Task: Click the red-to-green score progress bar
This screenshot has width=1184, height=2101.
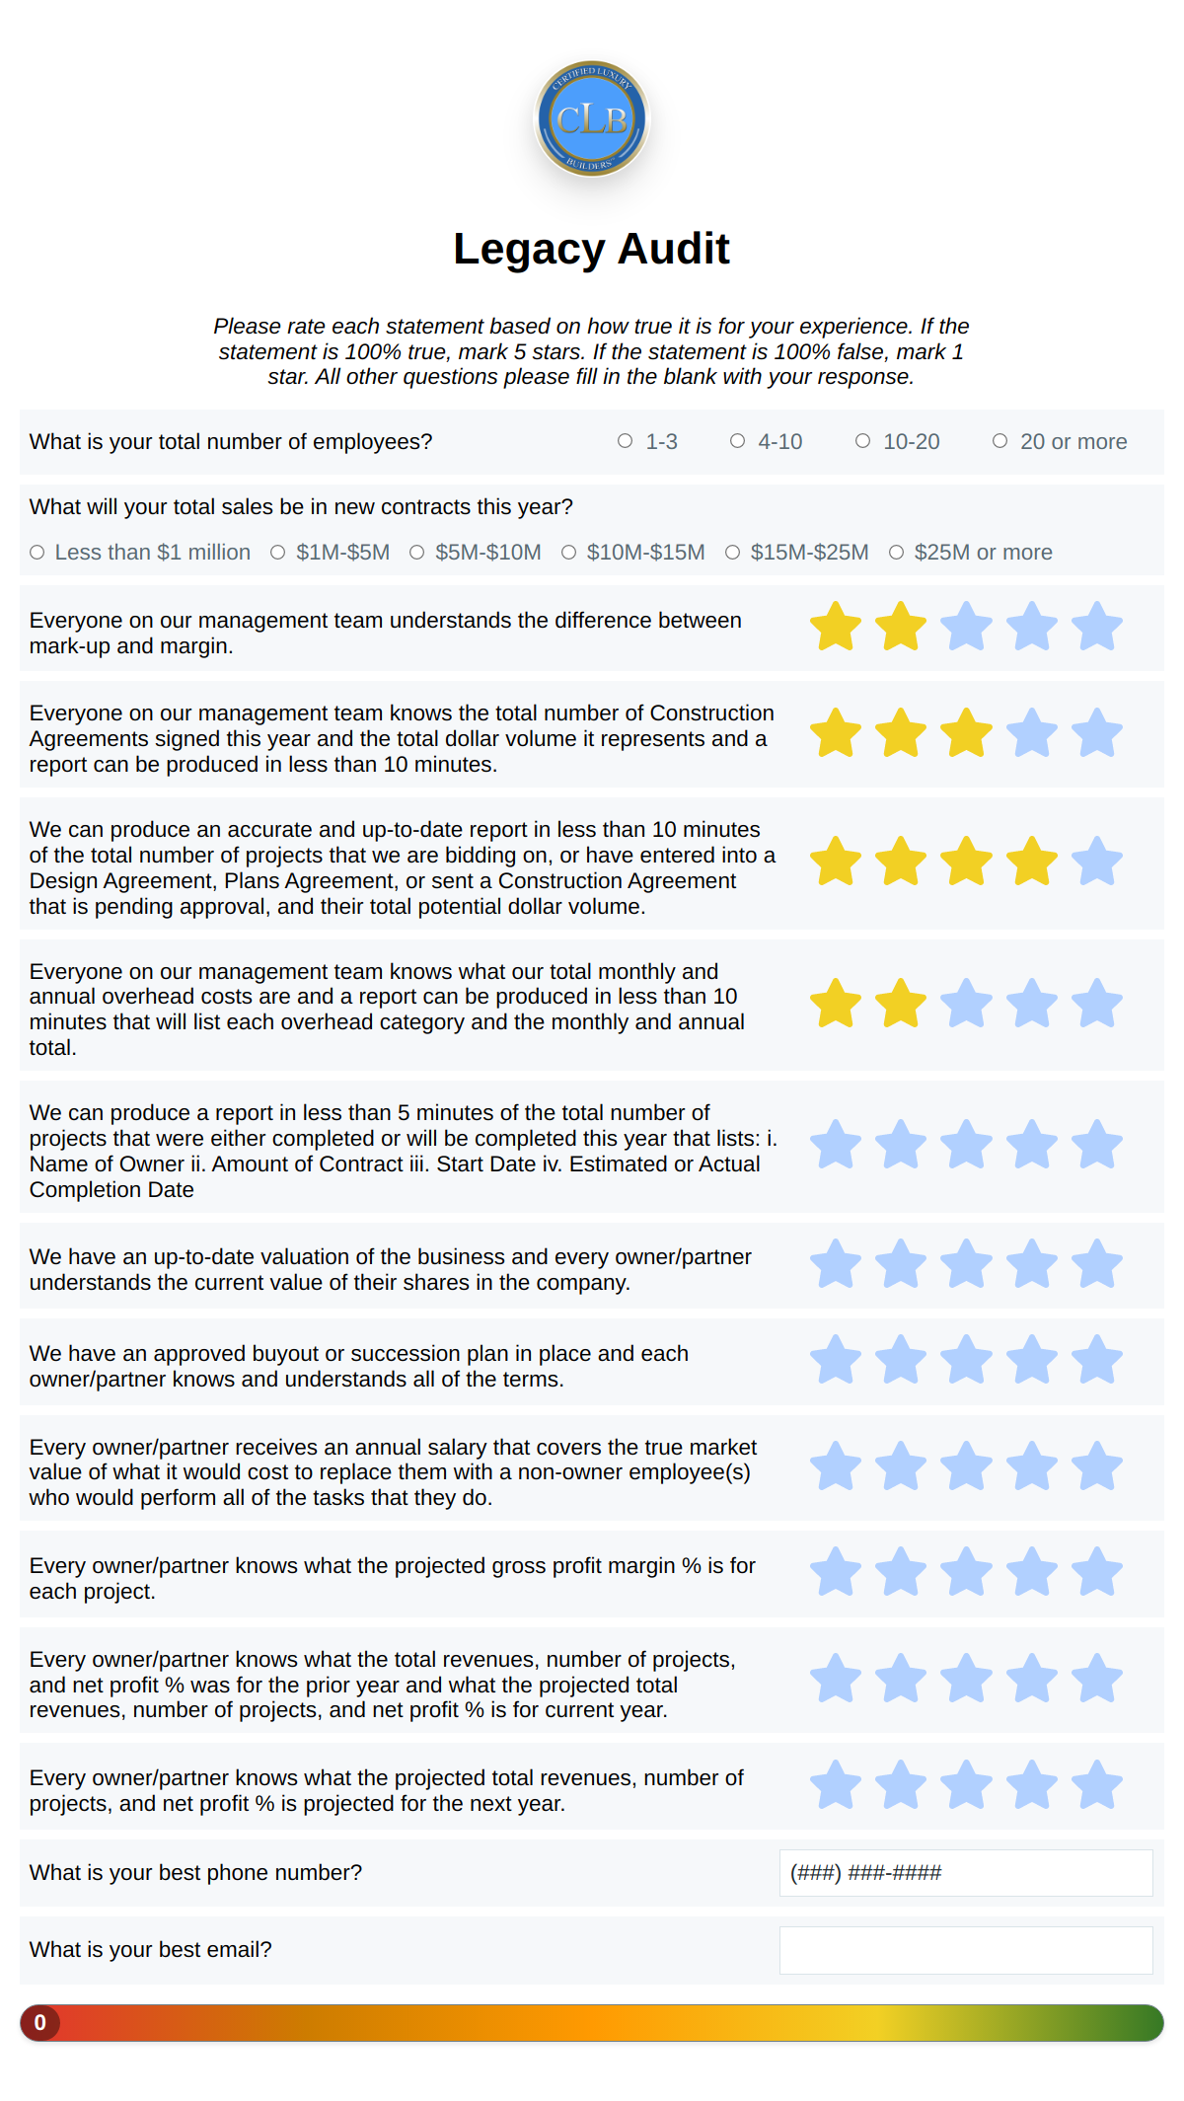Action: [x=592, y=2023]
